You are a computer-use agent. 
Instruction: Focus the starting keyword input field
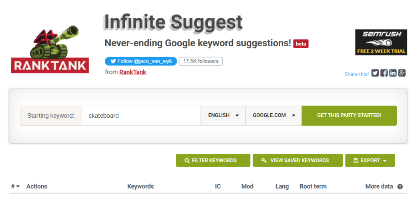coord(141,115)
